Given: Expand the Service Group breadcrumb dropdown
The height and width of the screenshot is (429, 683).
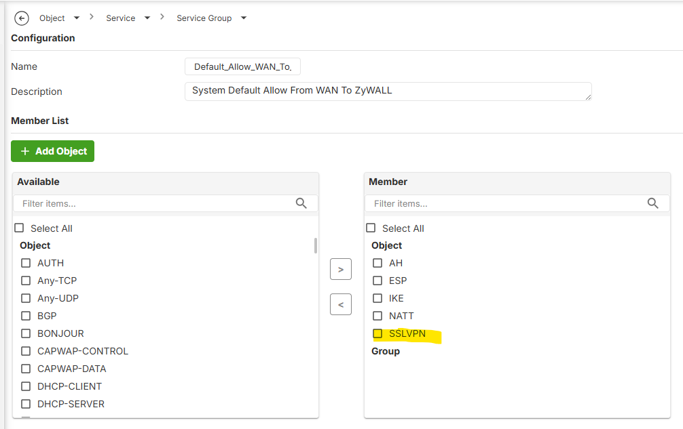Looking at the screenshot, I should click(x=244, y=18).
